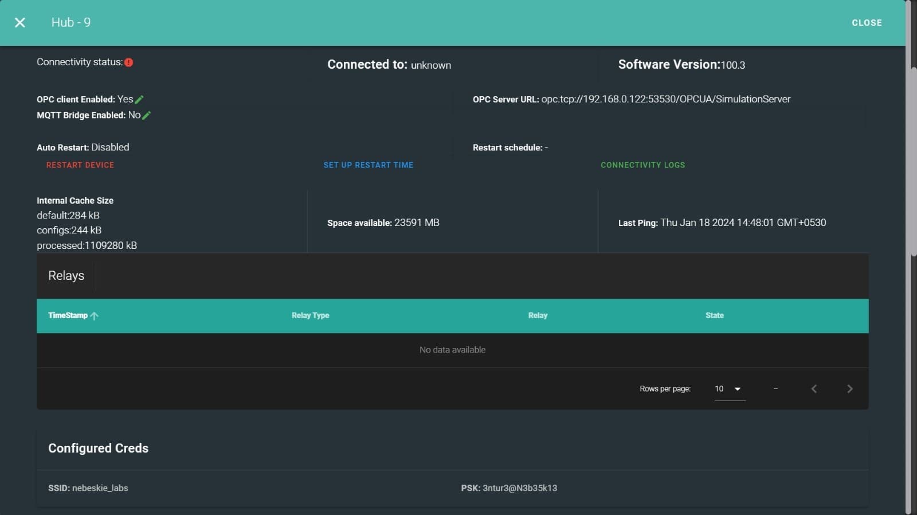Click RESTART DEVICE button
917x515 pixels.
(80, 165)
